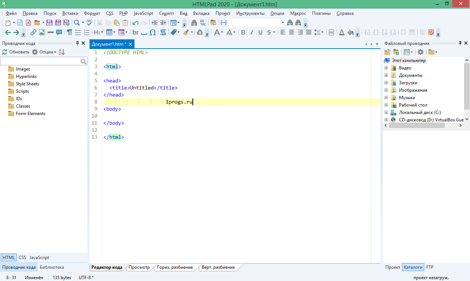This screenshot has width=470, height=281.
Task: Insert an image with the picture icon
Action: pos(42,32)
